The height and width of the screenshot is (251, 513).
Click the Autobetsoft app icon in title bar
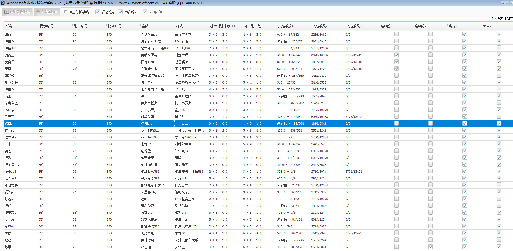point(3,3)
